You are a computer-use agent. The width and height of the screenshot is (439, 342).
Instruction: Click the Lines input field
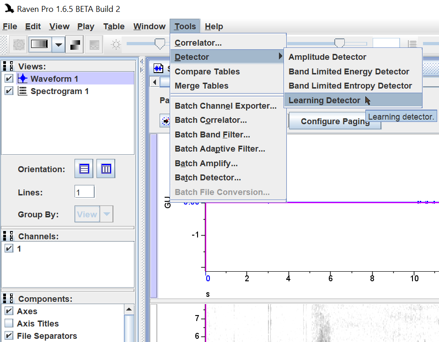(84, 192)
